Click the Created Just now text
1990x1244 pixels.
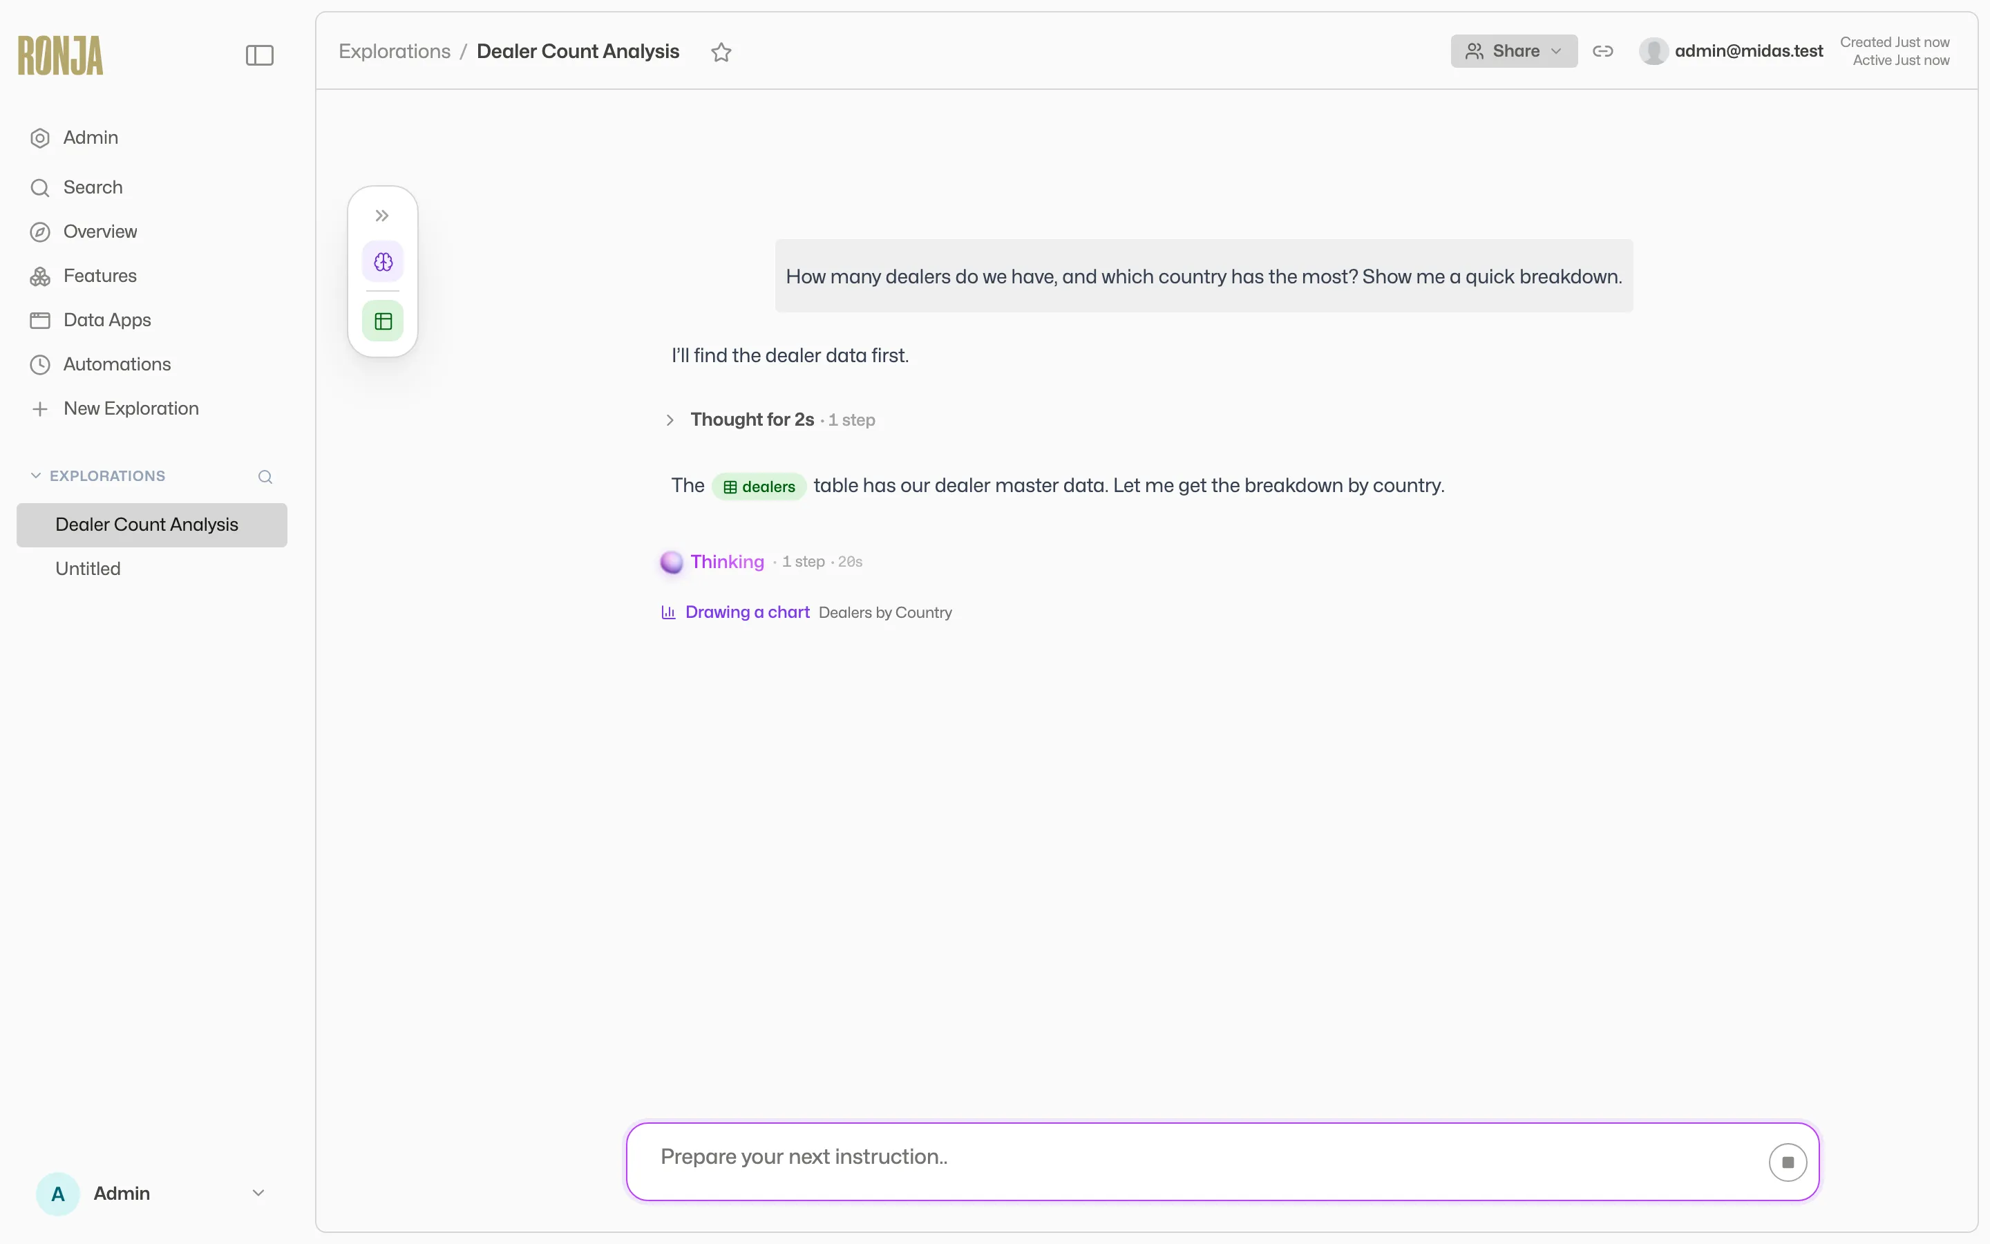(1895, 42)
